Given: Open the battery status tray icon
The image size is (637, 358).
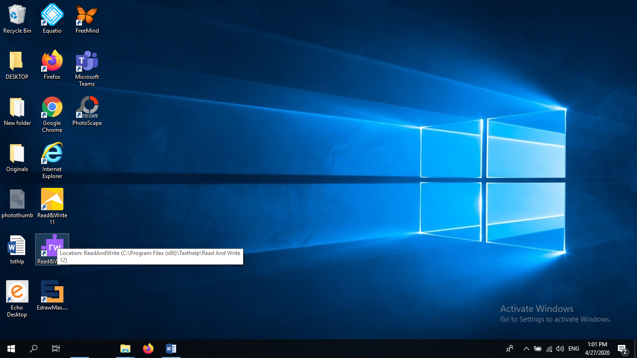Looking at the screenshot, I should coord(538,349).
